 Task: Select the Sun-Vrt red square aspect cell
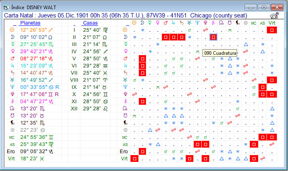(x=272, y=30)
